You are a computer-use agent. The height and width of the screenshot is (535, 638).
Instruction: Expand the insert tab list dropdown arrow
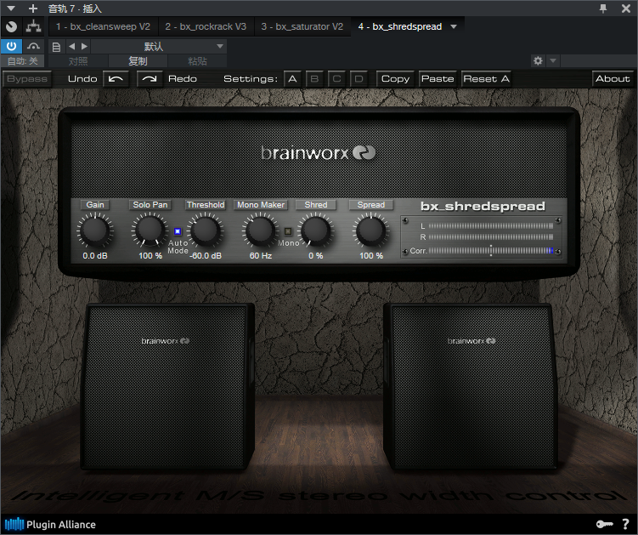(454, 27)
